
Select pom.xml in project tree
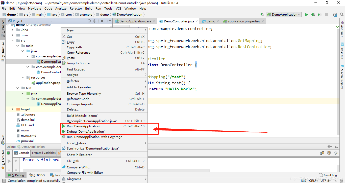24,141
